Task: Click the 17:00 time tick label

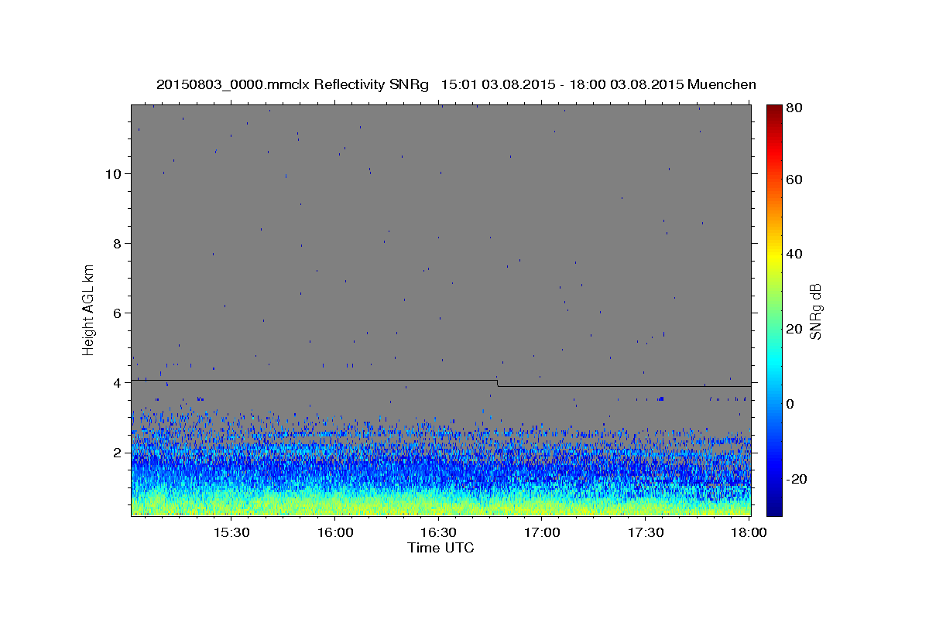Action: point(542,532)
